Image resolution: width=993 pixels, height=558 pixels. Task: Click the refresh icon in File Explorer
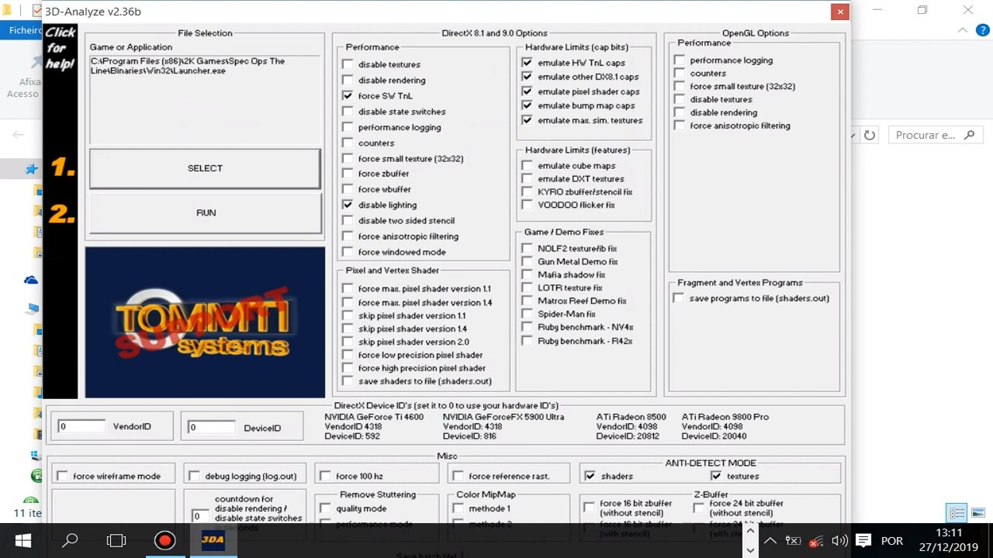[870, 135]
